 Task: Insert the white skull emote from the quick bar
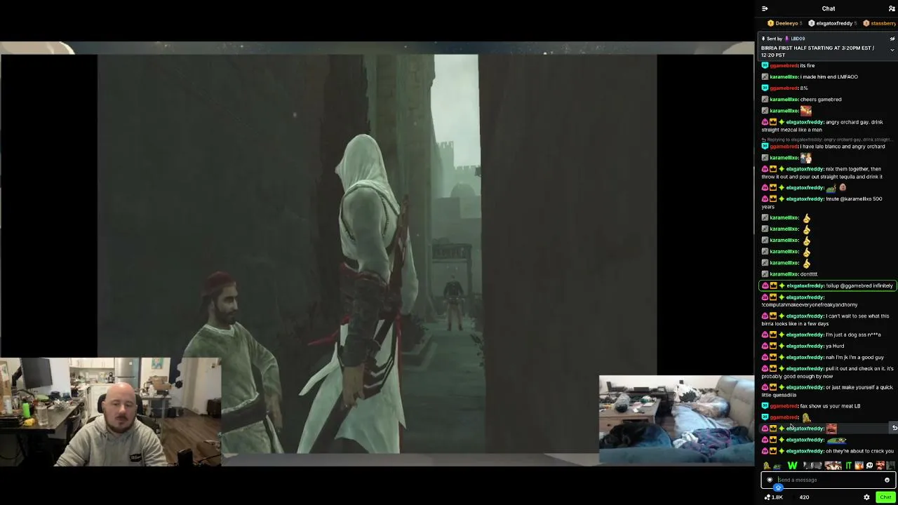pos(870,465)
